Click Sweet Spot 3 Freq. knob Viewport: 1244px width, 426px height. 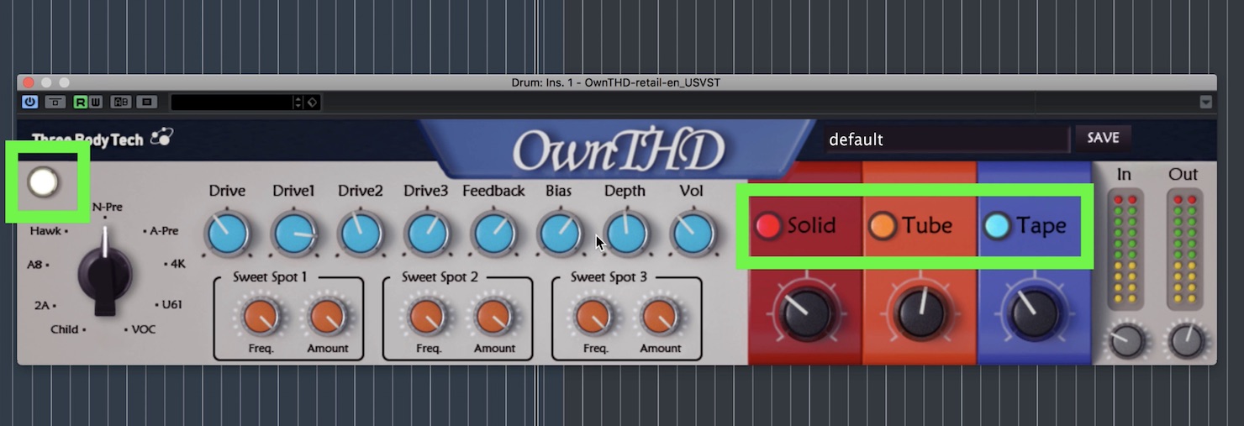coord(594,317)
